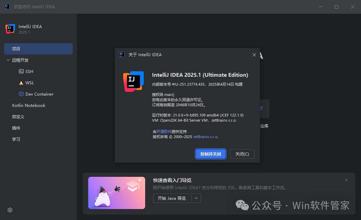Click the SSH terminal icon

pyautogui.click(x=21, y=71)
